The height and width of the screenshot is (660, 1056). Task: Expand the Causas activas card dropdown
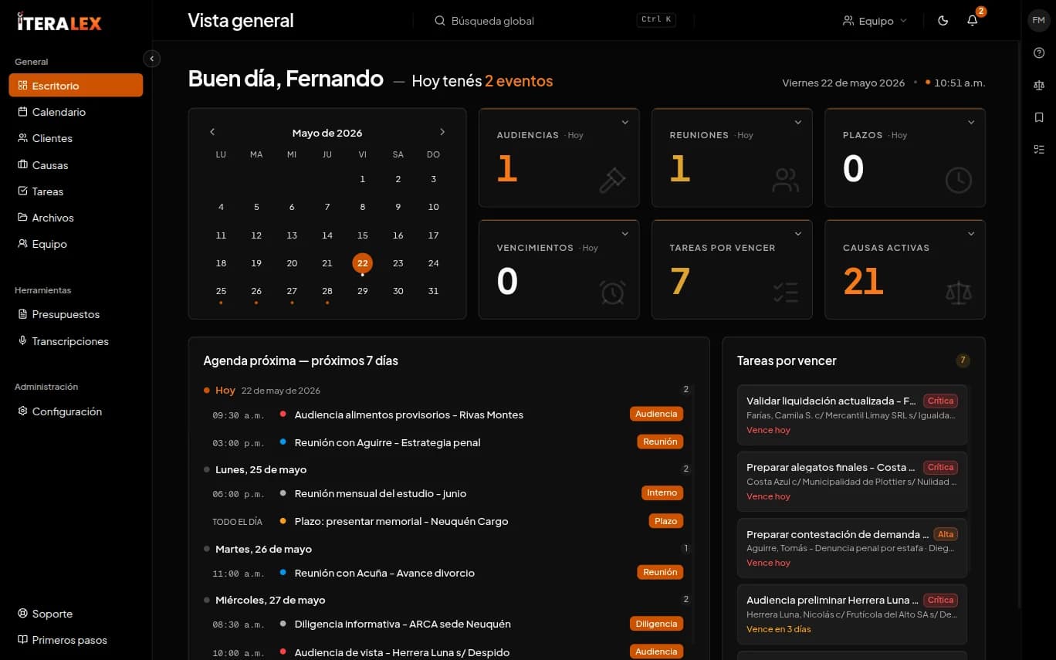(x=971, y=234)
